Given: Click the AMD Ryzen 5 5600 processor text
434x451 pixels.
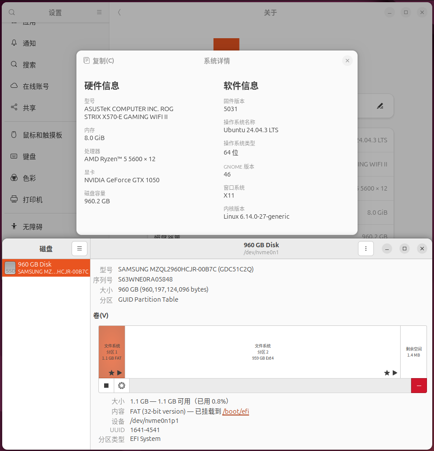Looking at the screenshot, I should pos(120,159).
